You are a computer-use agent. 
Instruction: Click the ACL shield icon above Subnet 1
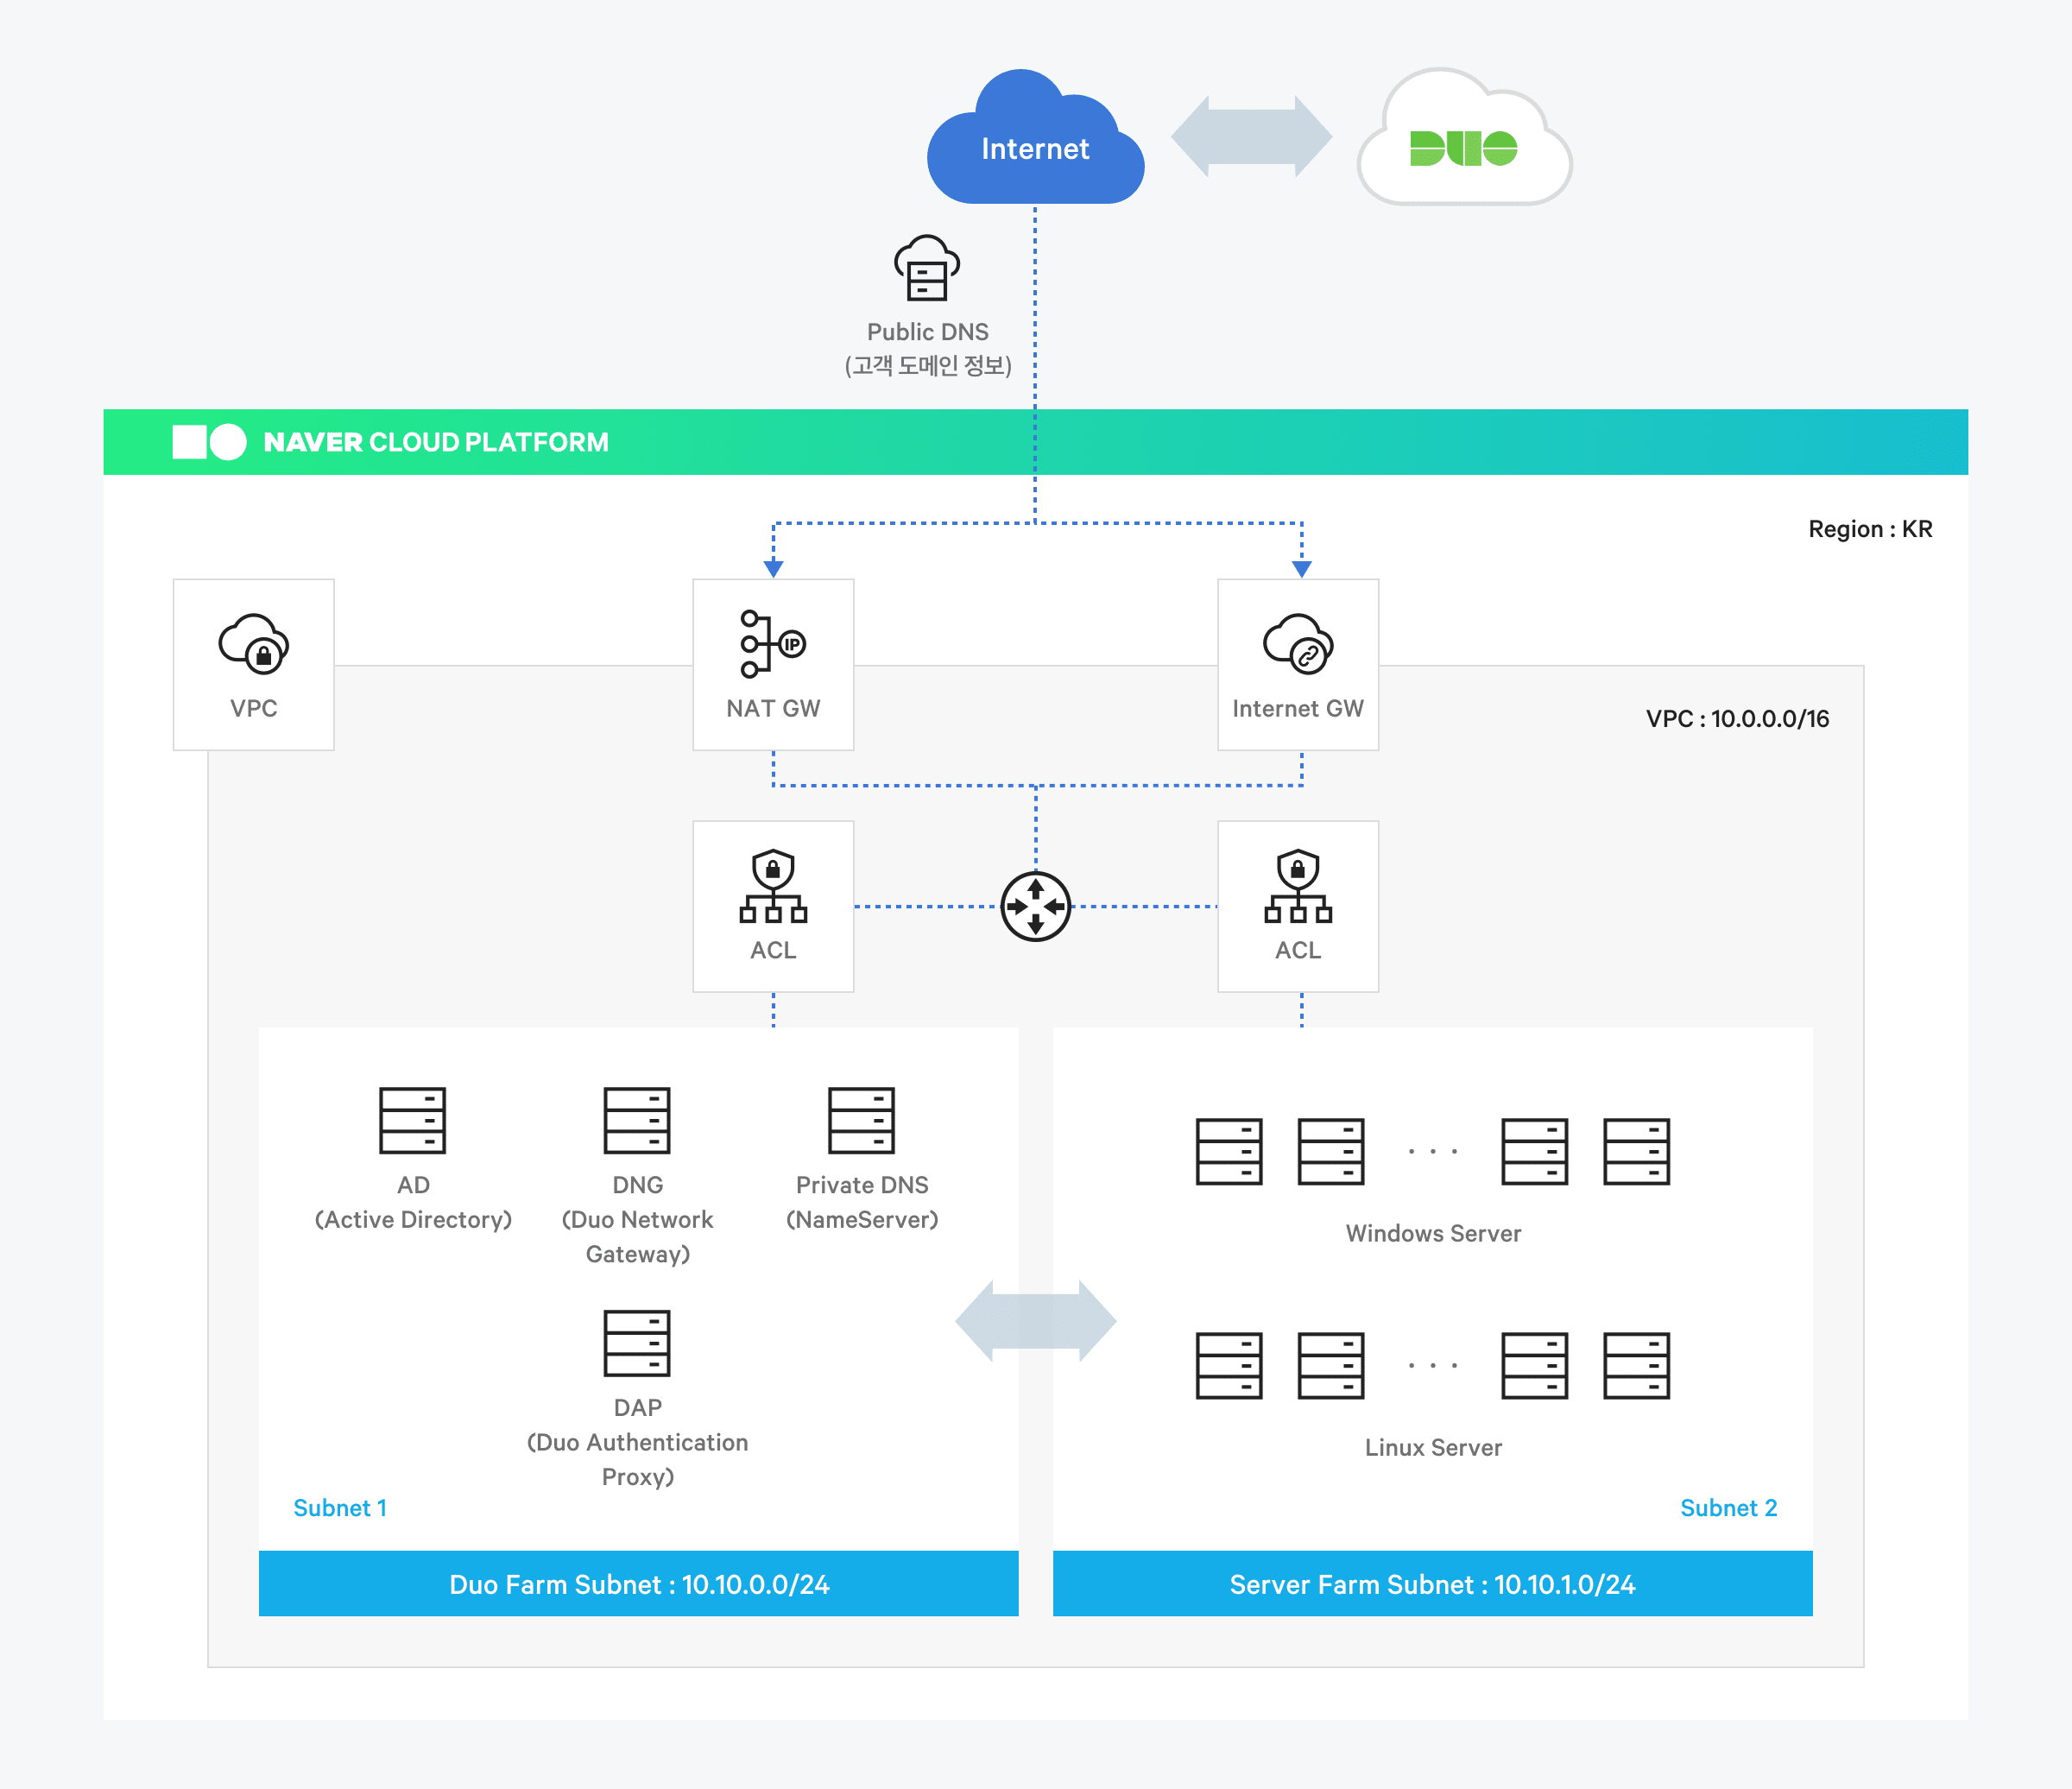tap(773, 886)
